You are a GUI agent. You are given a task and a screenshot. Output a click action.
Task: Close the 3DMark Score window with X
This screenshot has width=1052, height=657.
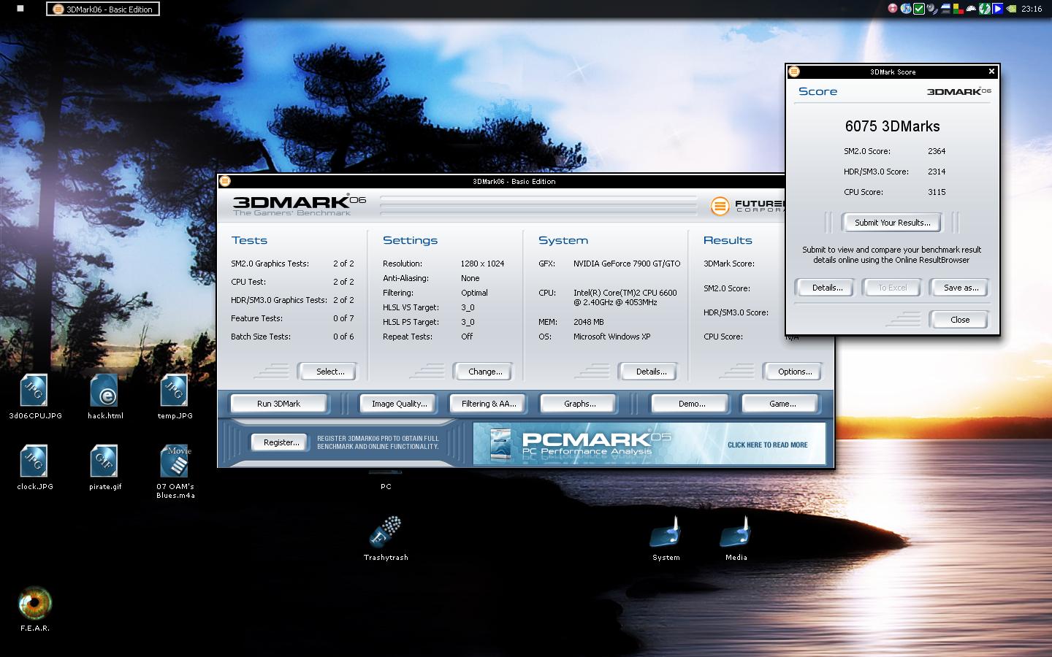(x=991, y=72)
